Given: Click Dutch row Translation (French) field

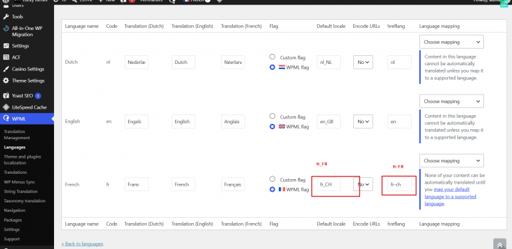Looking at the screenshot, I should (x=233, y=63).
